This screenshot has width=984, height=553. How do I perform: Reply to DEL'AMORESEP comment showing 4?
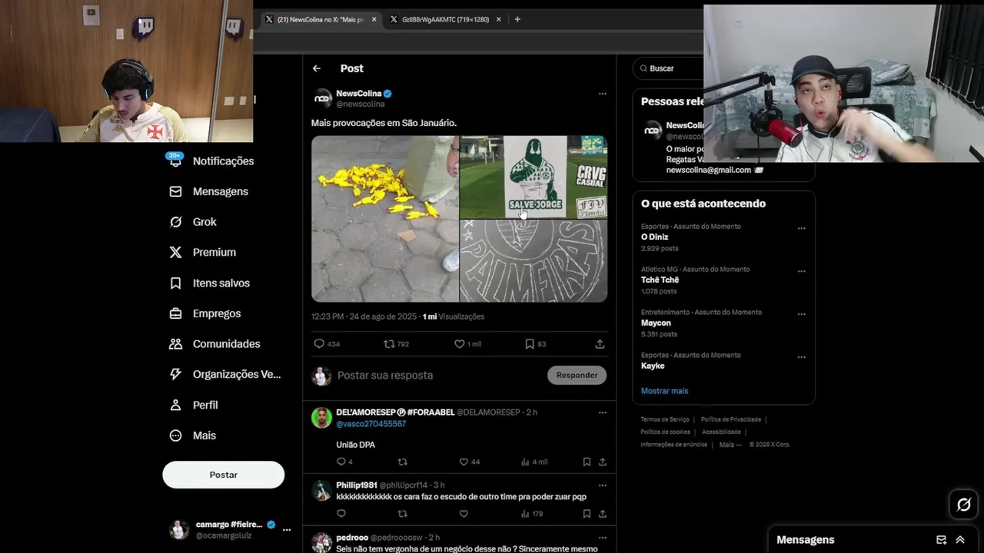341,462
